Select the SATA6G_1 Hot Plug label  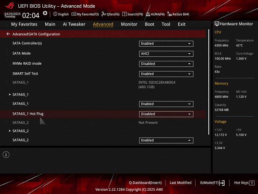28,114
